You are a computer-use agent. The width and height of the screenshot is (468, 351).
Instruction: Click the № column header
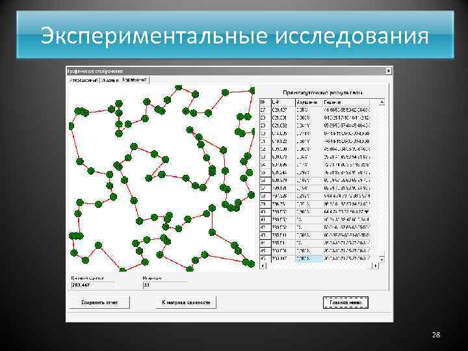tap(265, 103)
